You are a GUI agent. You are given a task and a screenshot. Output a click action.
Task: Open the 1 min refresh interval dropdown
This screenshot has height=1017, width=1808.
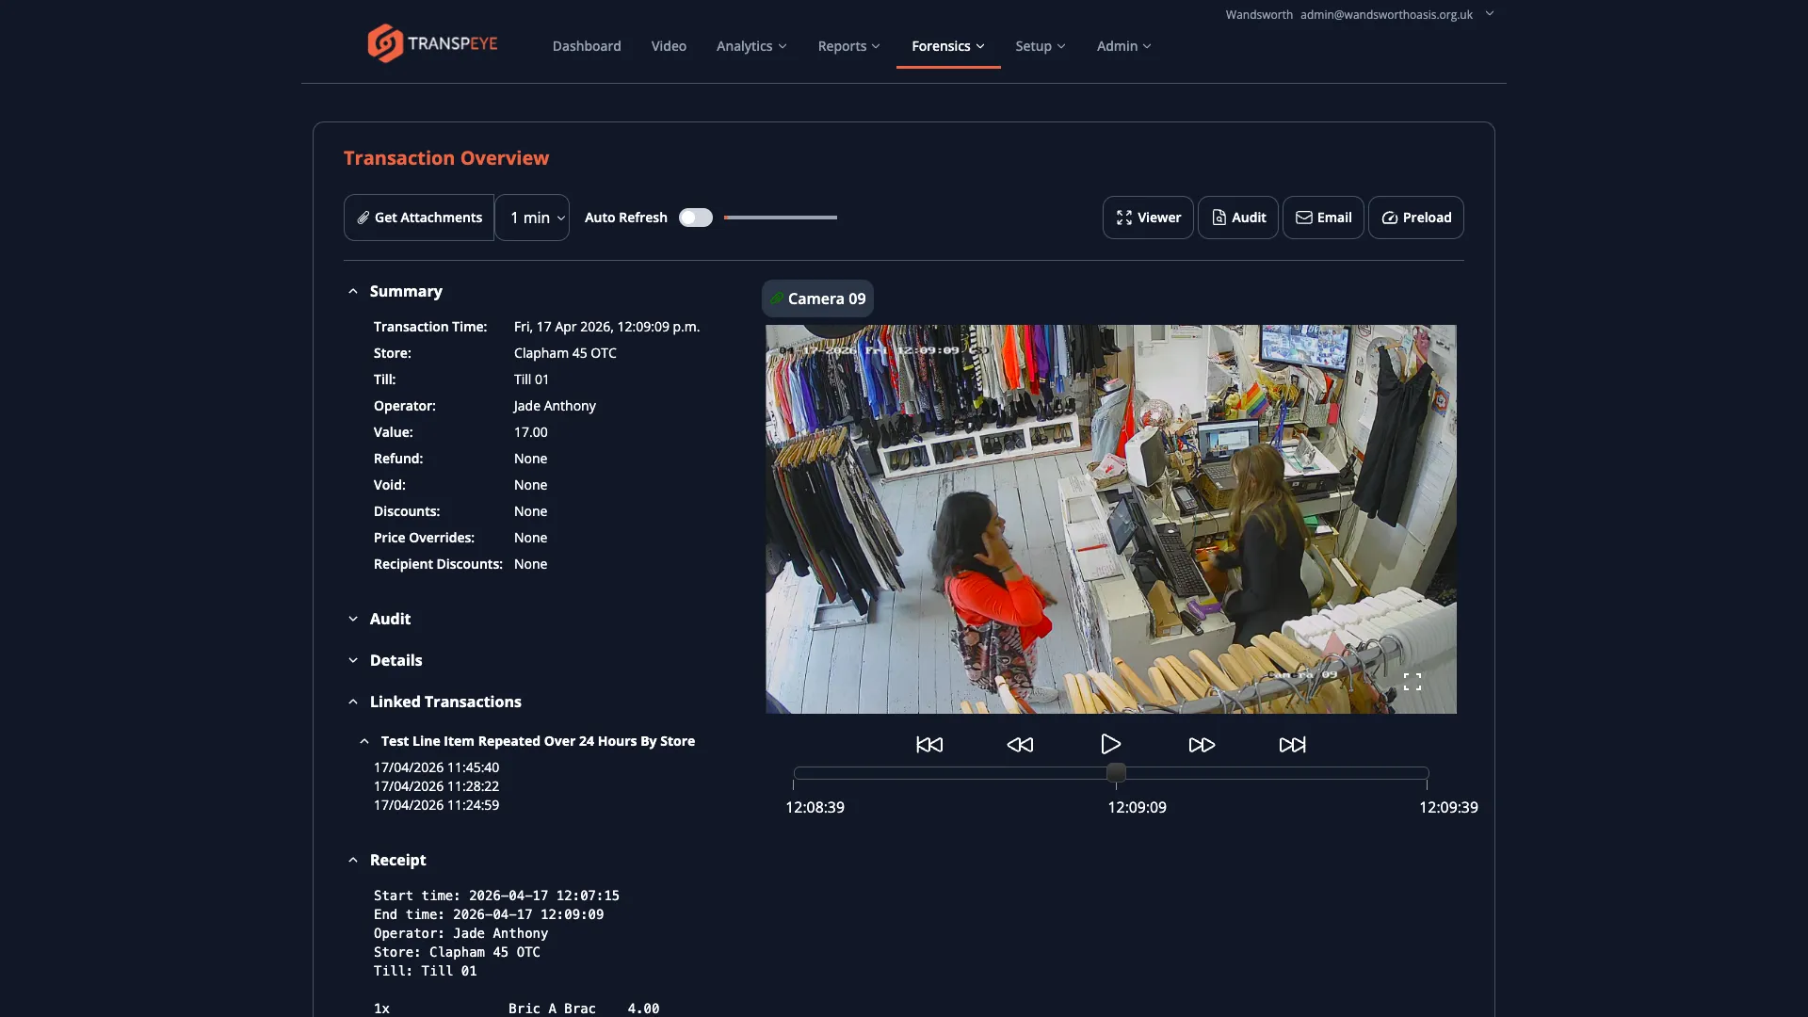tap(532, 218)
